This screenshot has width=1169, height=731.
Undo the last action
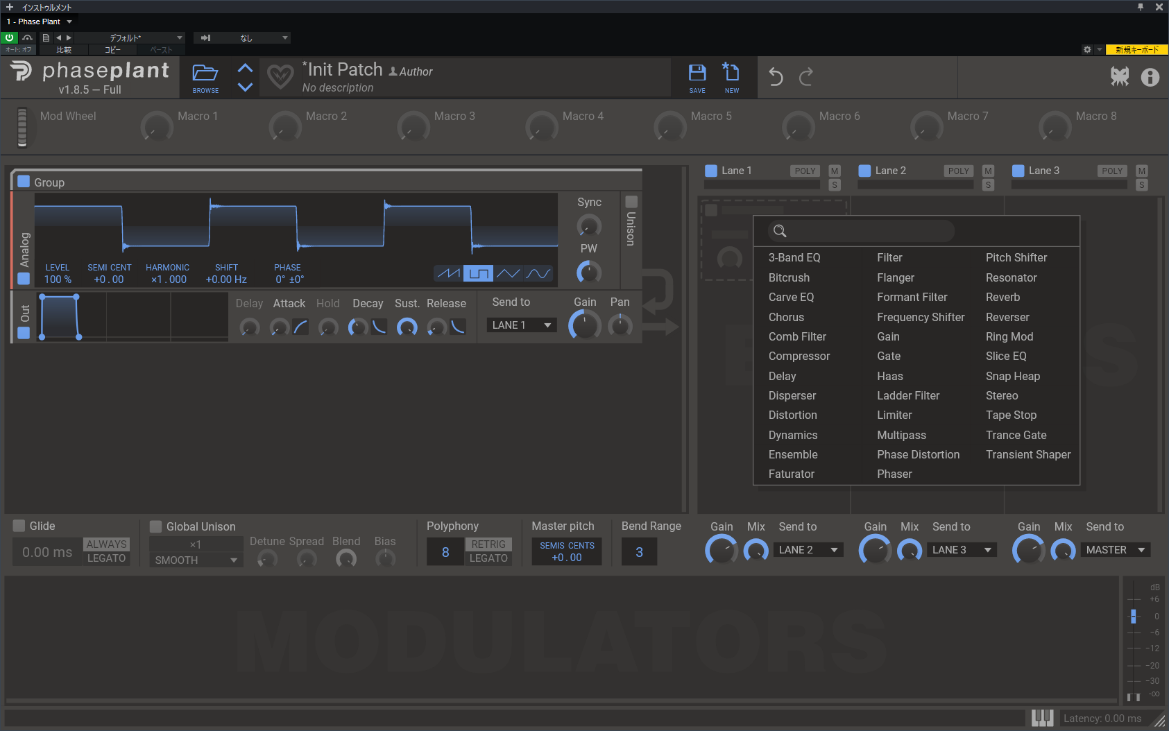point(776,76)
